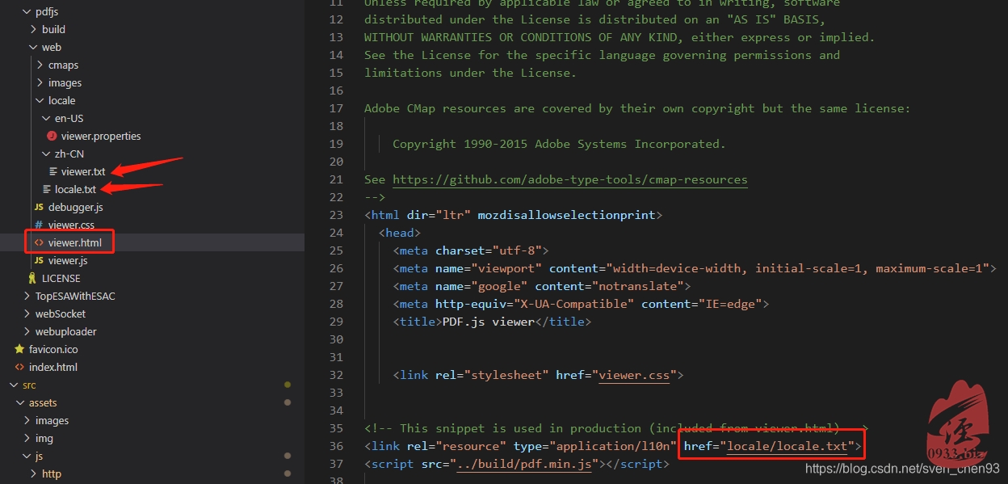Screen dimensions: 1008x484
Task: Click the LICENSE file icon
Action: click(32, 278)
